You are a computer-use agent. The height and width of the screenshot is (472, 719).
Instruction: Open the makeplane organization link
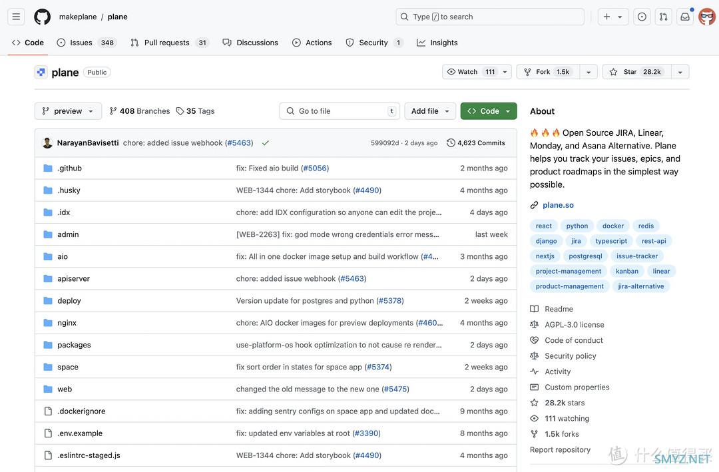[x=78, y=17]
